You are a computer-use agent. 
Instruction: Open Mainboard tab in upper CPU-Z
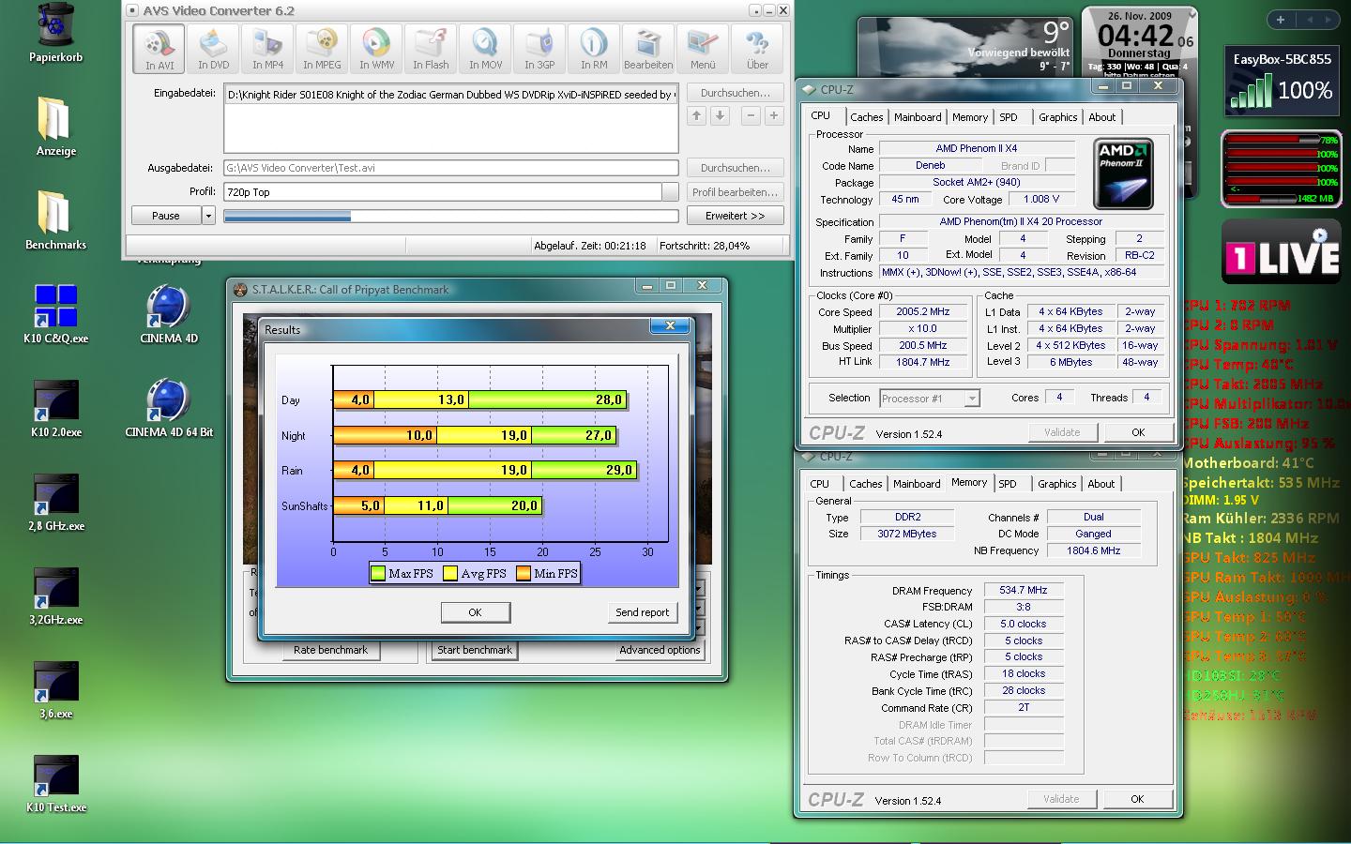click(x=918, y=117)
